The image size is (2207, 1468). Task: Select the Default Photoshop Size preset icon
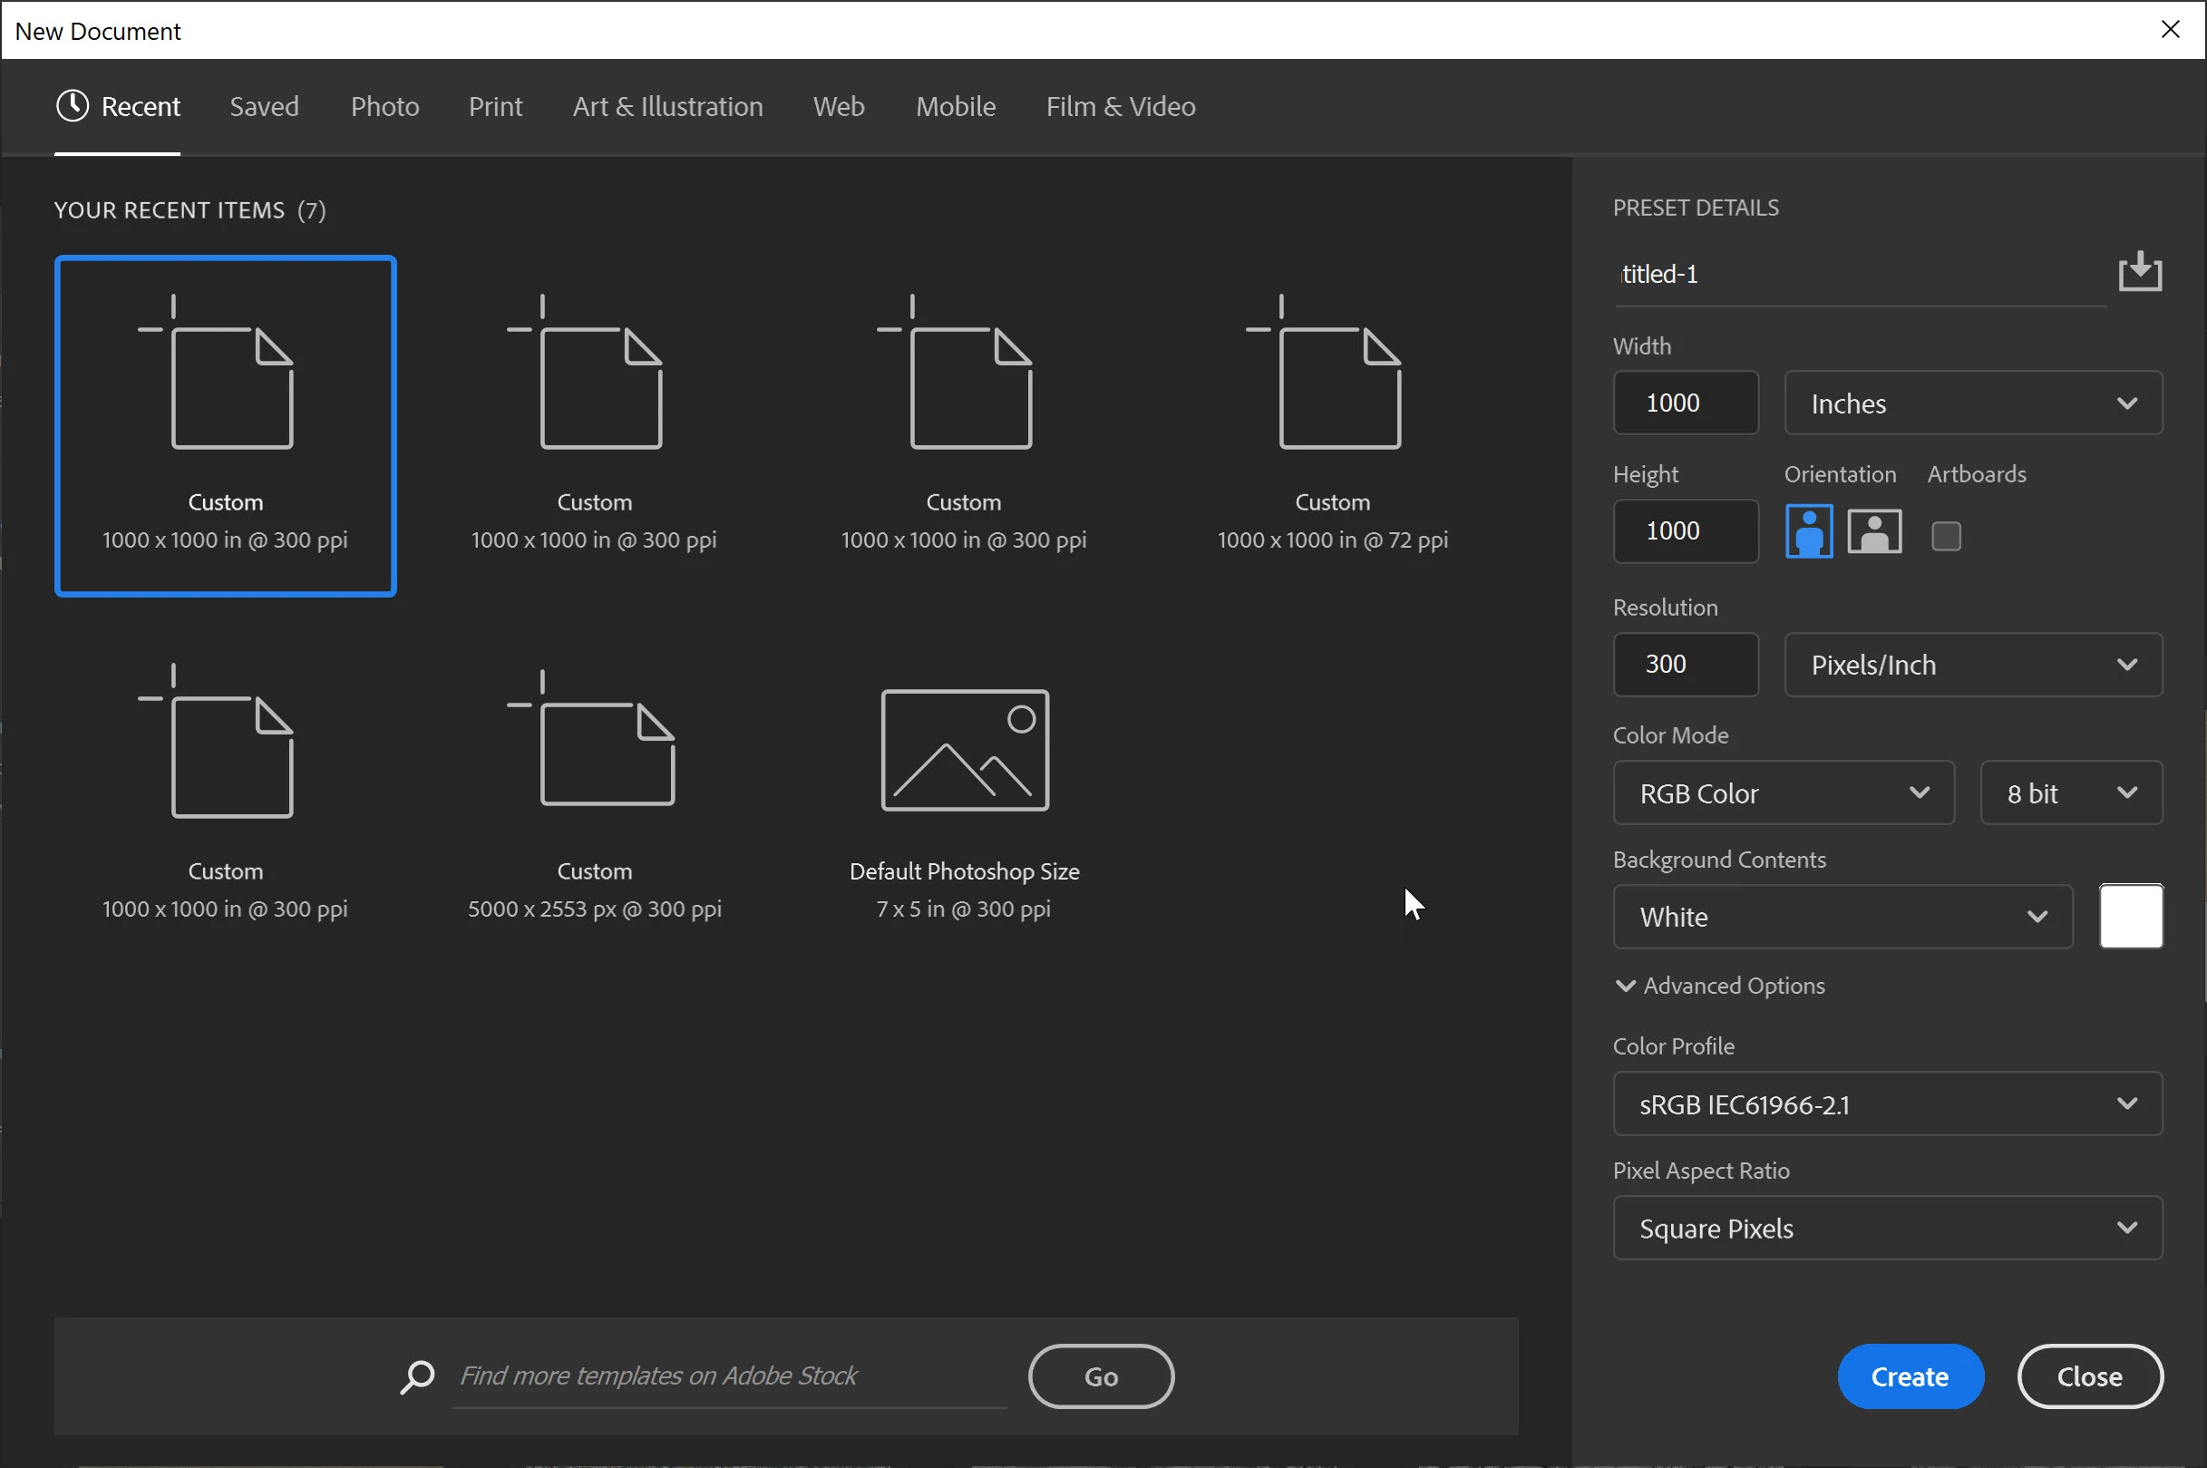964,751
